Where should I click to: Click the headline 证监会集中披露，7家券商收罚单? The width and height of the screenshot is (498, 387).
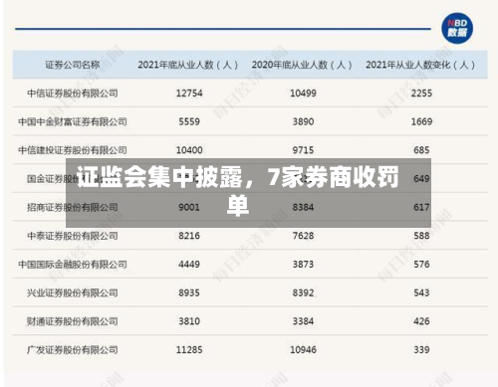click(238, 191)
